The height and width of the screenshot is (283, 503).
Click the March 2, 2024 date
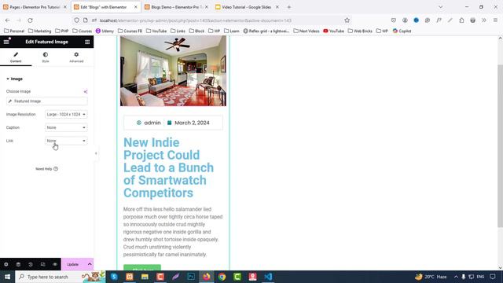coord(189,123)
